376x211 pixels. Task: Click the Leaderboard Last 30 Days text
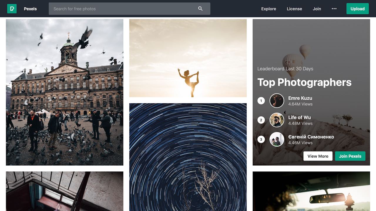(285, 69)
